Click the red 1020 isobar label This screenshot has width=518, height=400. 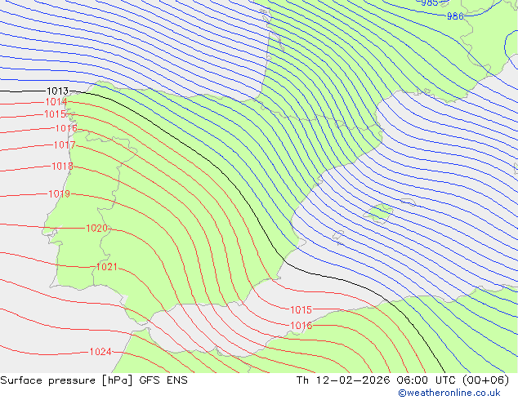coord(96,228)
